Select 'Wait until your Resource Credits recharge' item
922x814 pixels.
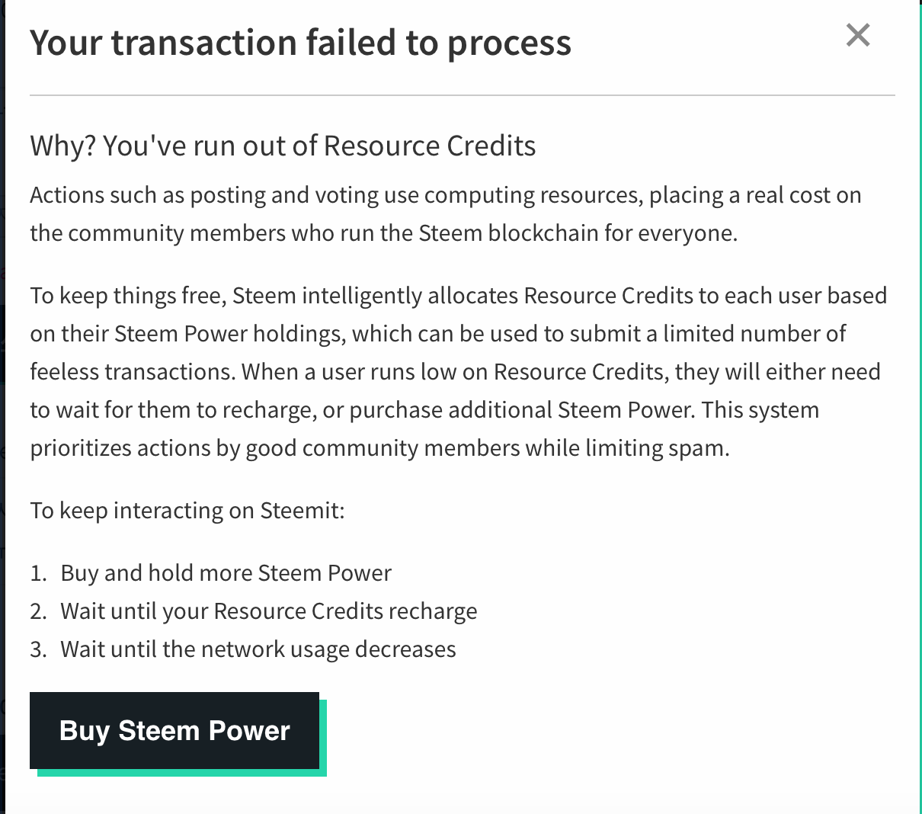coord(269,610)
